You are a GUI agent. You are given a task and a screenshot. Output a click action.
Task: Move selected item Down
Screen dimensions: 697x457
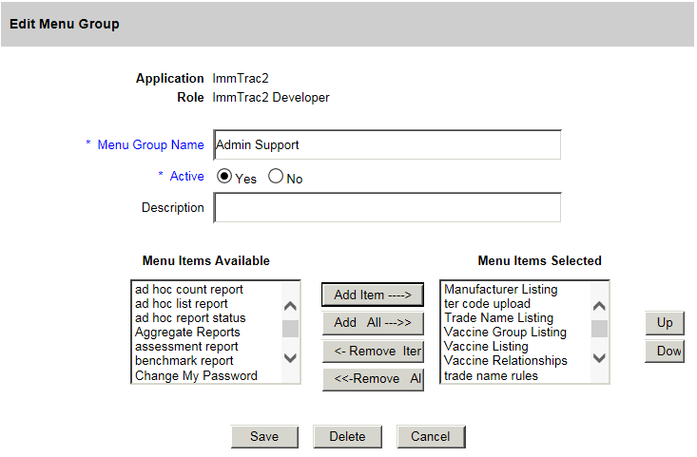[665, 351]
